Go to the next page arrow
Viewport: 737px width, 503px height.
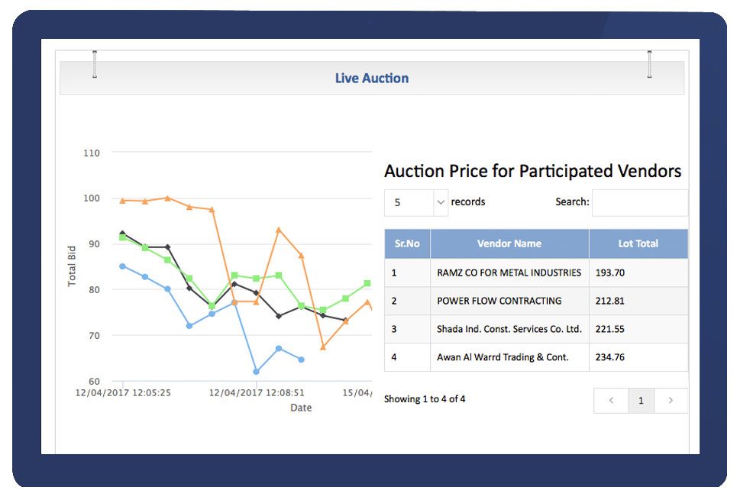(671, 401)
